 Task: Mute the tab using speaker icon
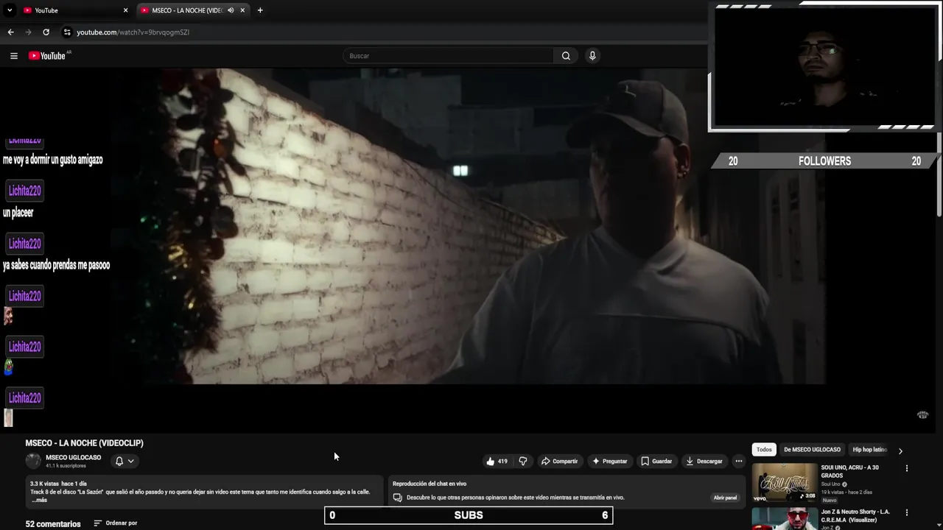(231, 10)
